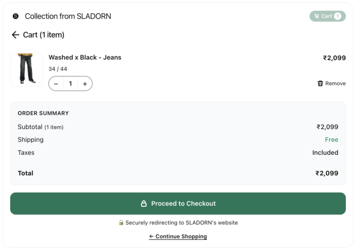Screen dimensions: 355x250
Task: Click the trash icon to delete item
Action: tap(320, 84)
